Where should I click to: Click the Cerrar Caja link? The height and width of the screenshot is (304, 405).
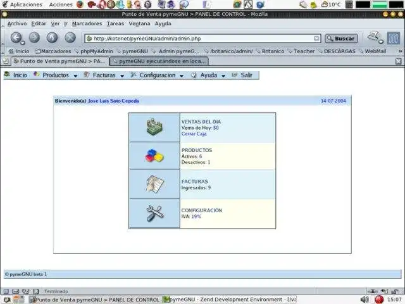click(194, 134)
